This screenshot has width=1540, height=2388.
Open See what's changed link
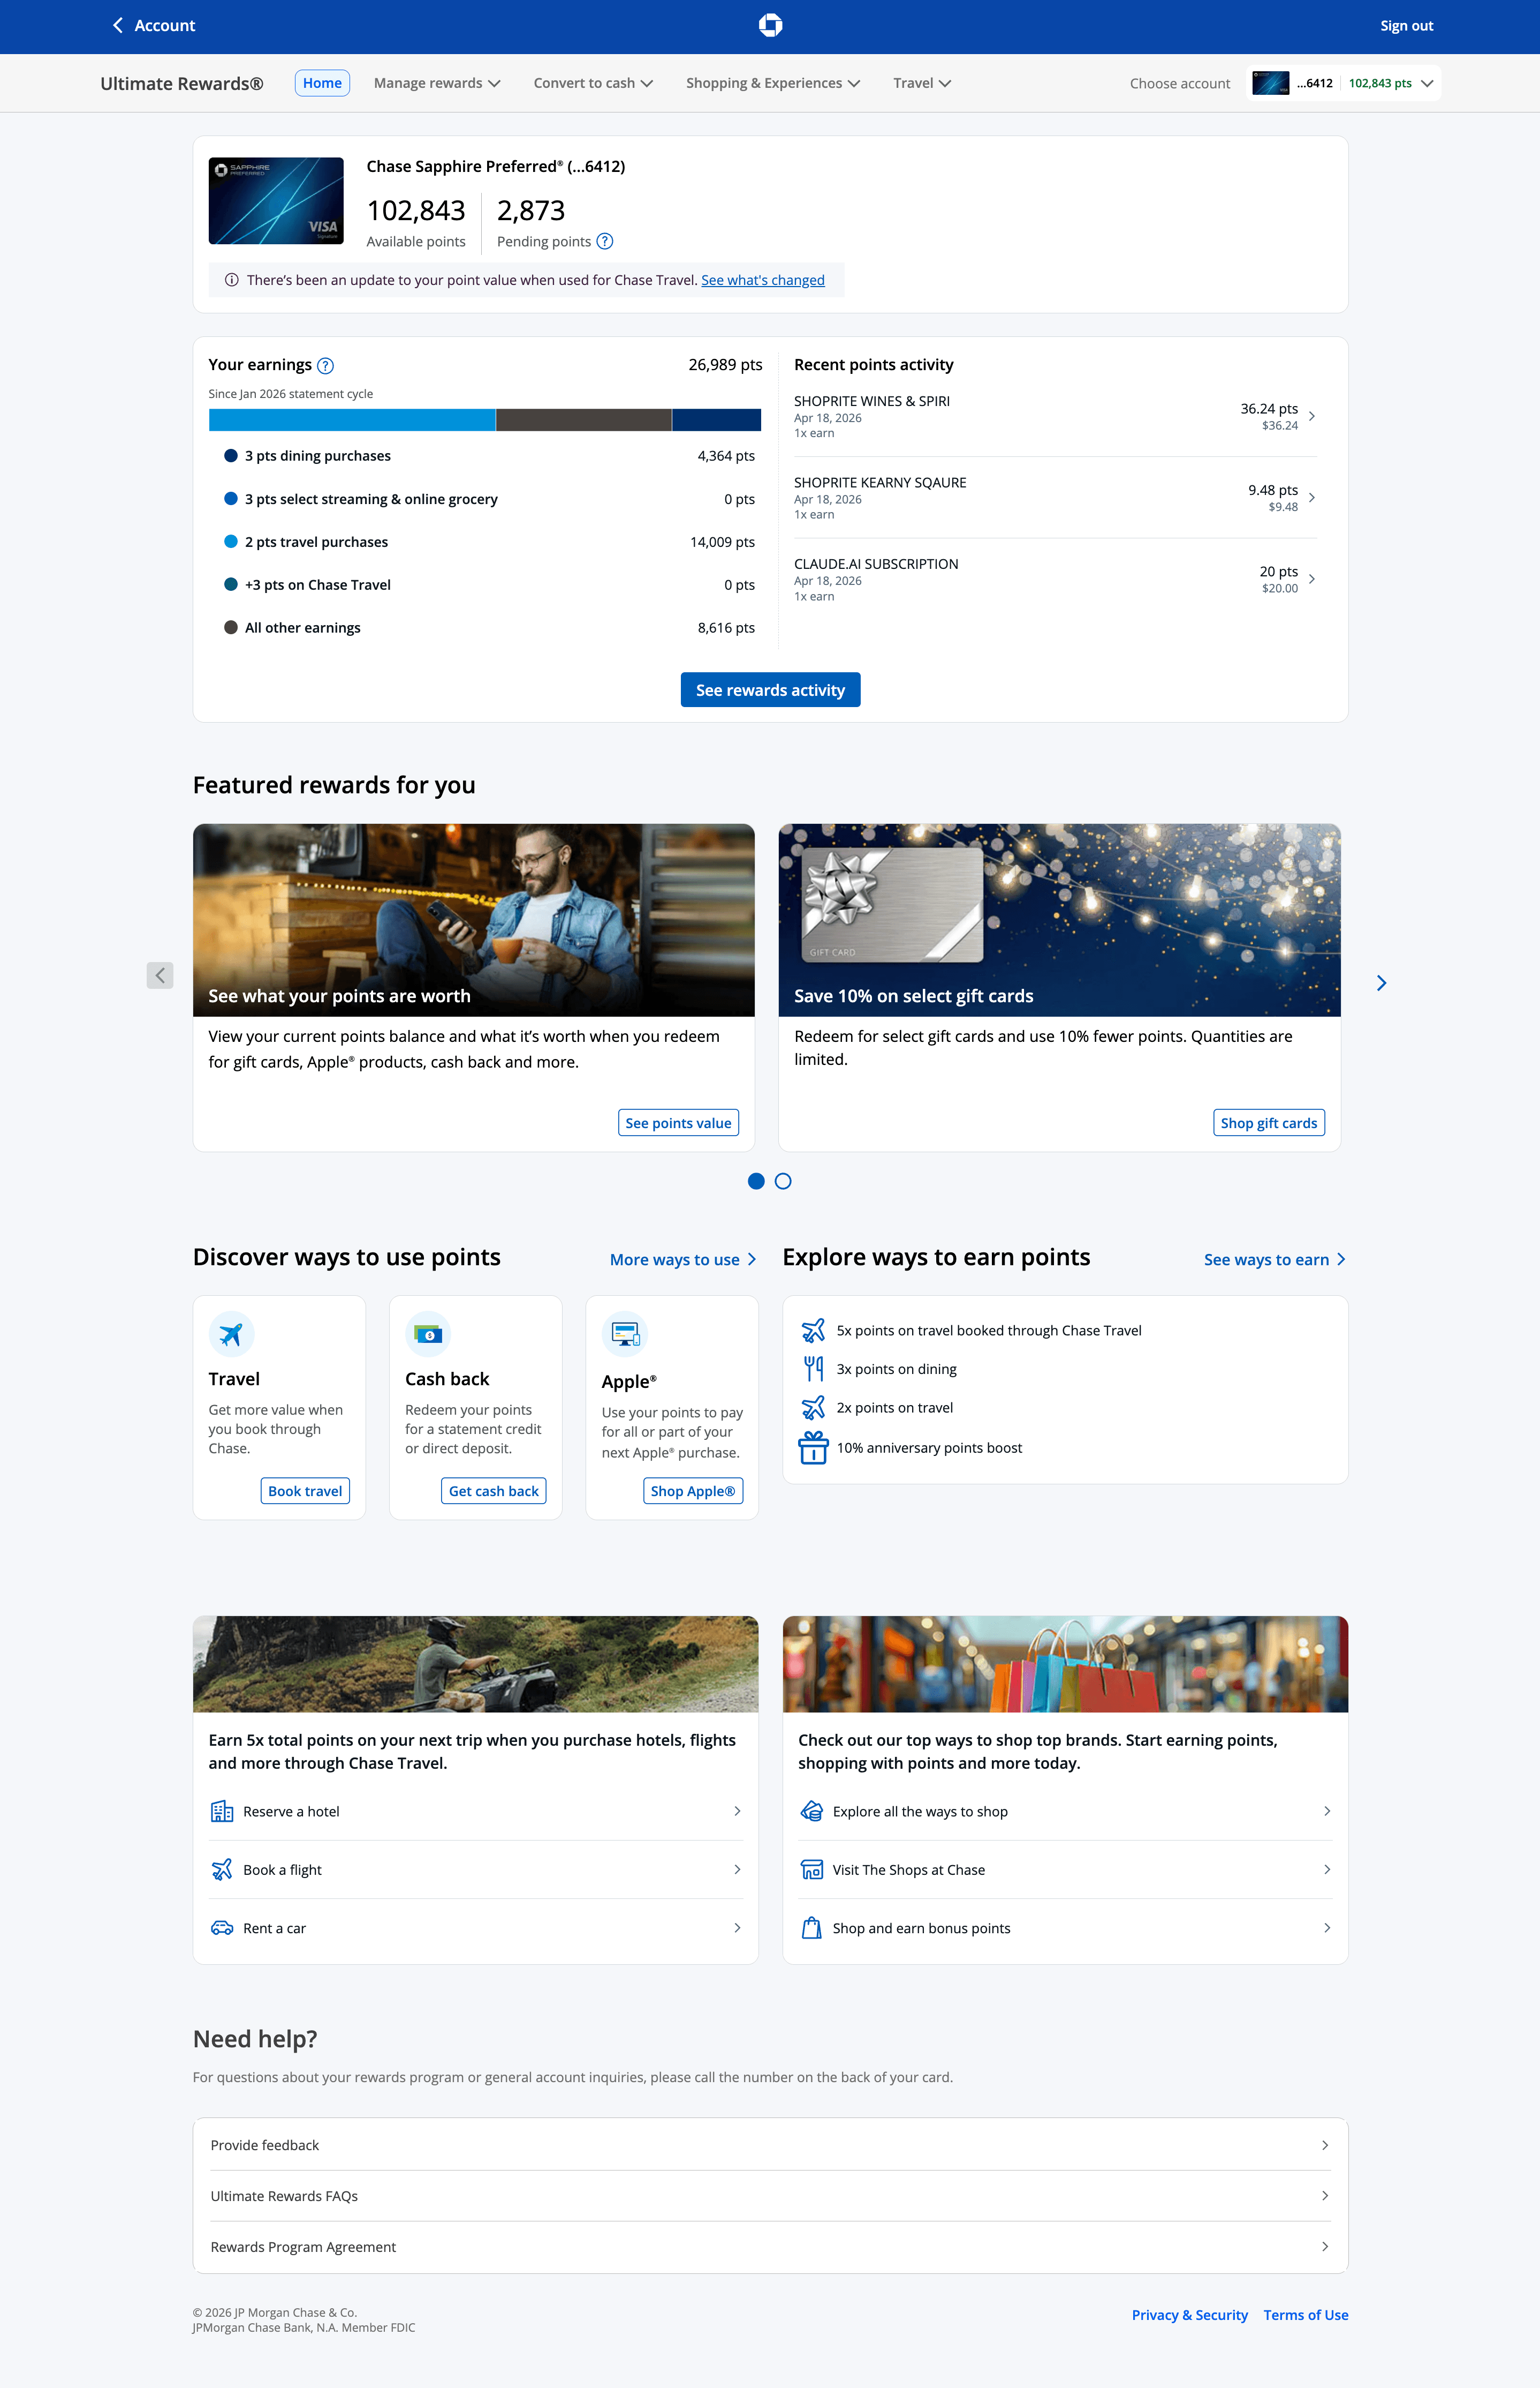pyautogui.click(x=762, y=280)
